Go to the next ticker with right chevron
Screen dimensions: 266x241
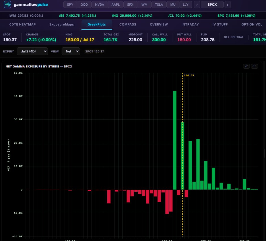pyautogui.click(x=227, y=5)
